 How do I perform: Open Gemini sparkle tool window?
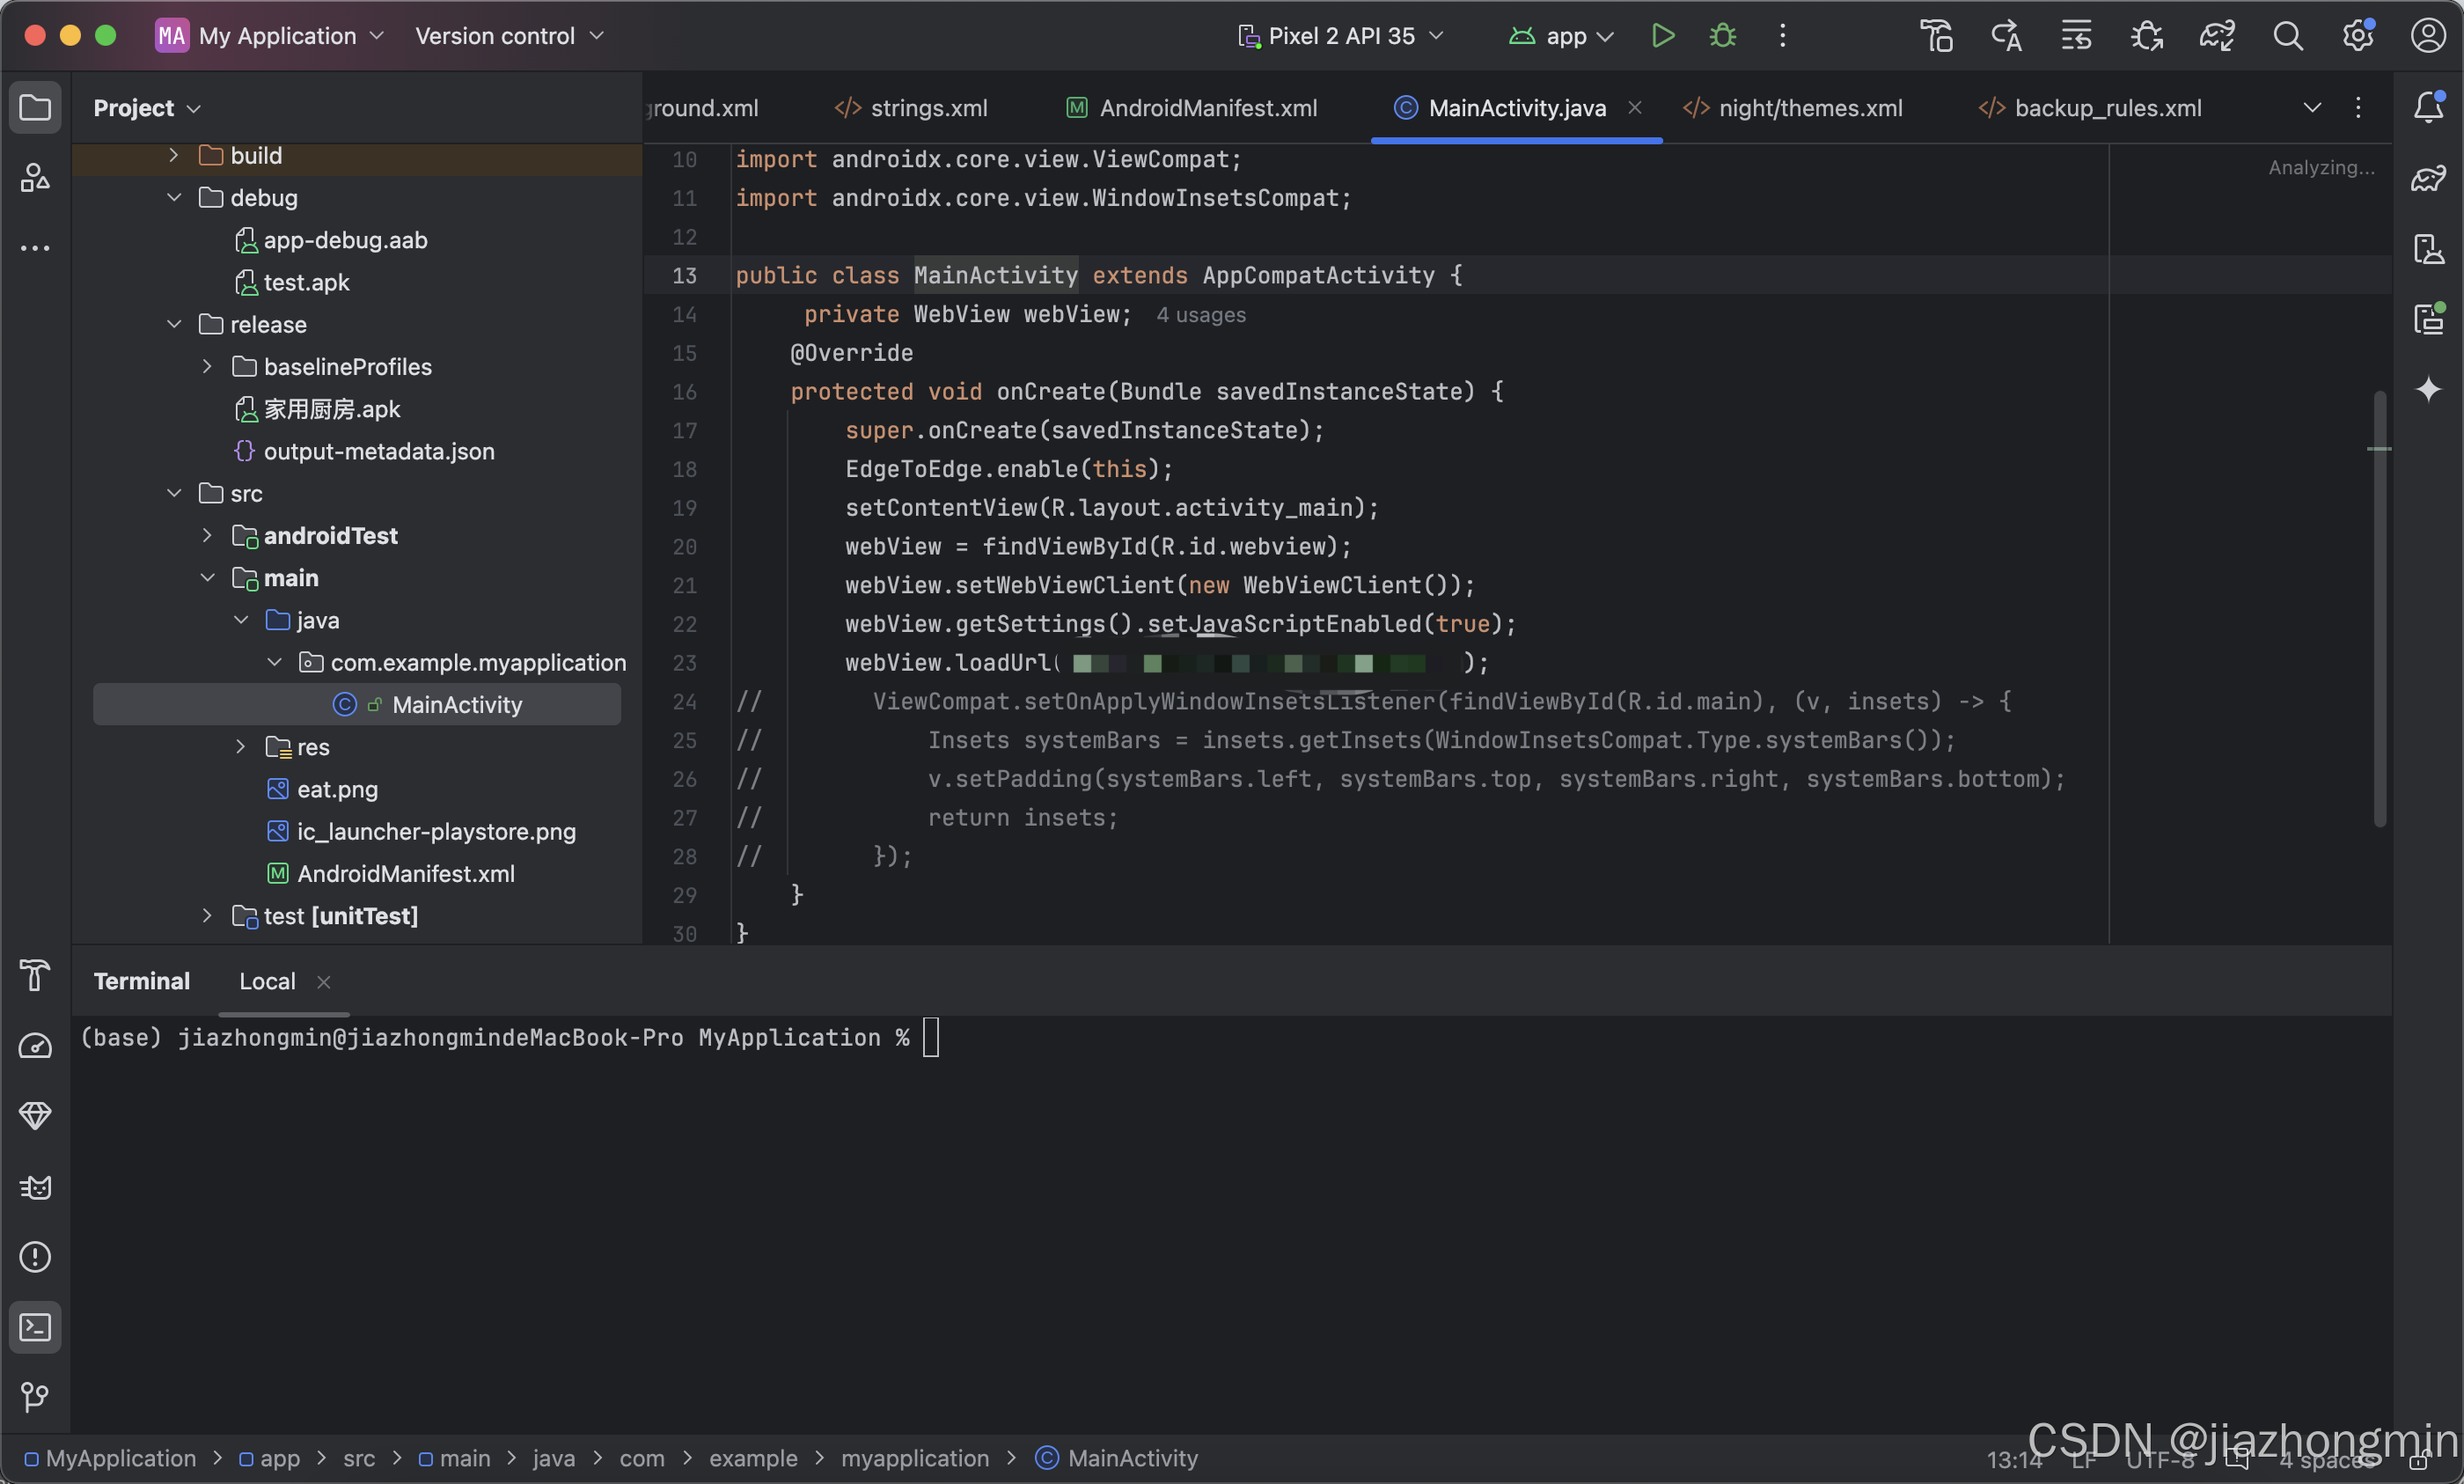pos(2428,389)
